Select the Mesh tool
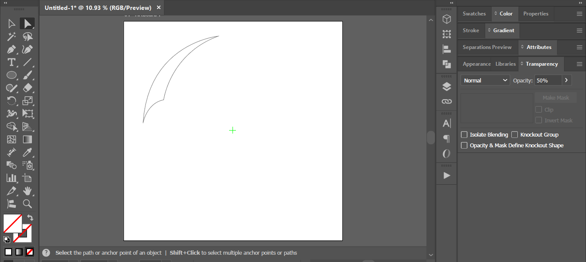 12,140
